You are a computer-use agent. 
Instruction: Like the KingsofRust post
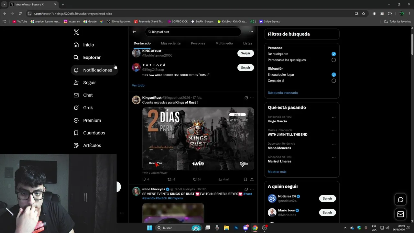pos(197,179)
